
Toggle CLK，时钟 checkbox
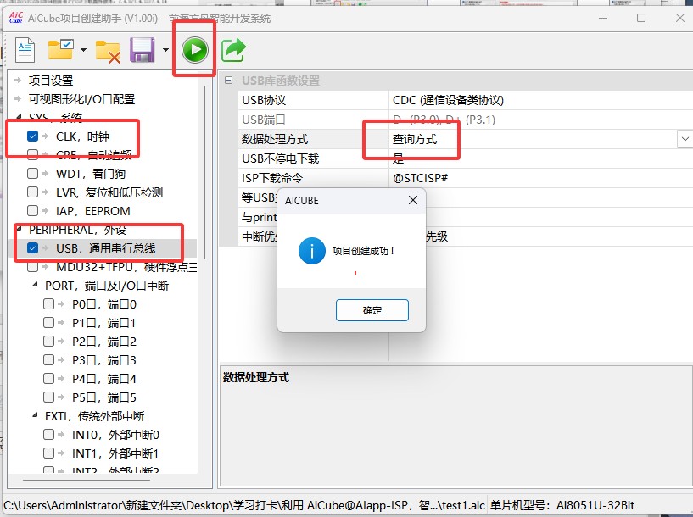32,136
